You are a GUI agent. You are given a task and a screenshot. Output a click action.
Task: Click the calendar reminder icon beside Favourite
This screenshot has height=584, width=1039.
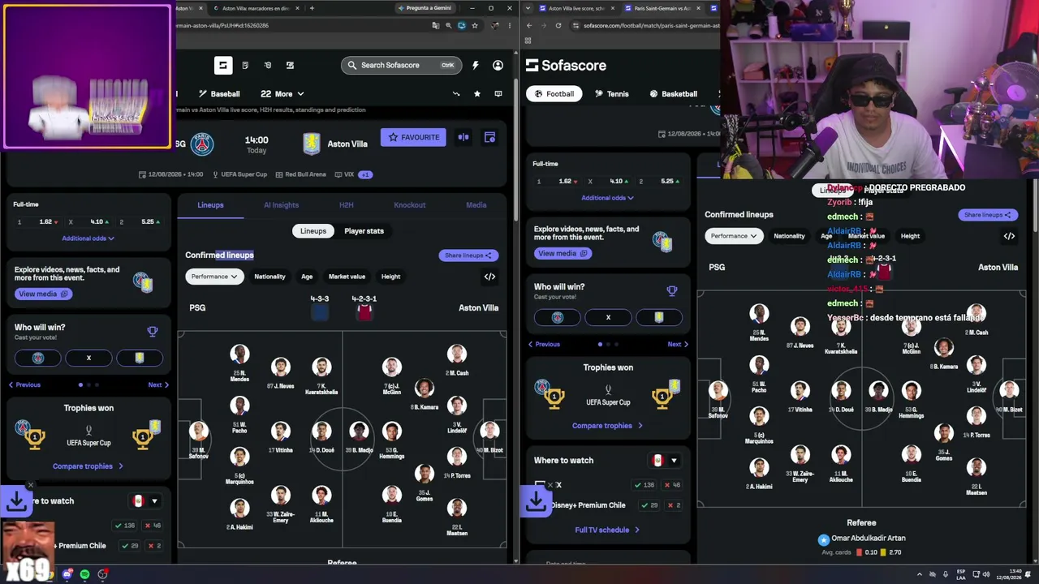point(489,137)
